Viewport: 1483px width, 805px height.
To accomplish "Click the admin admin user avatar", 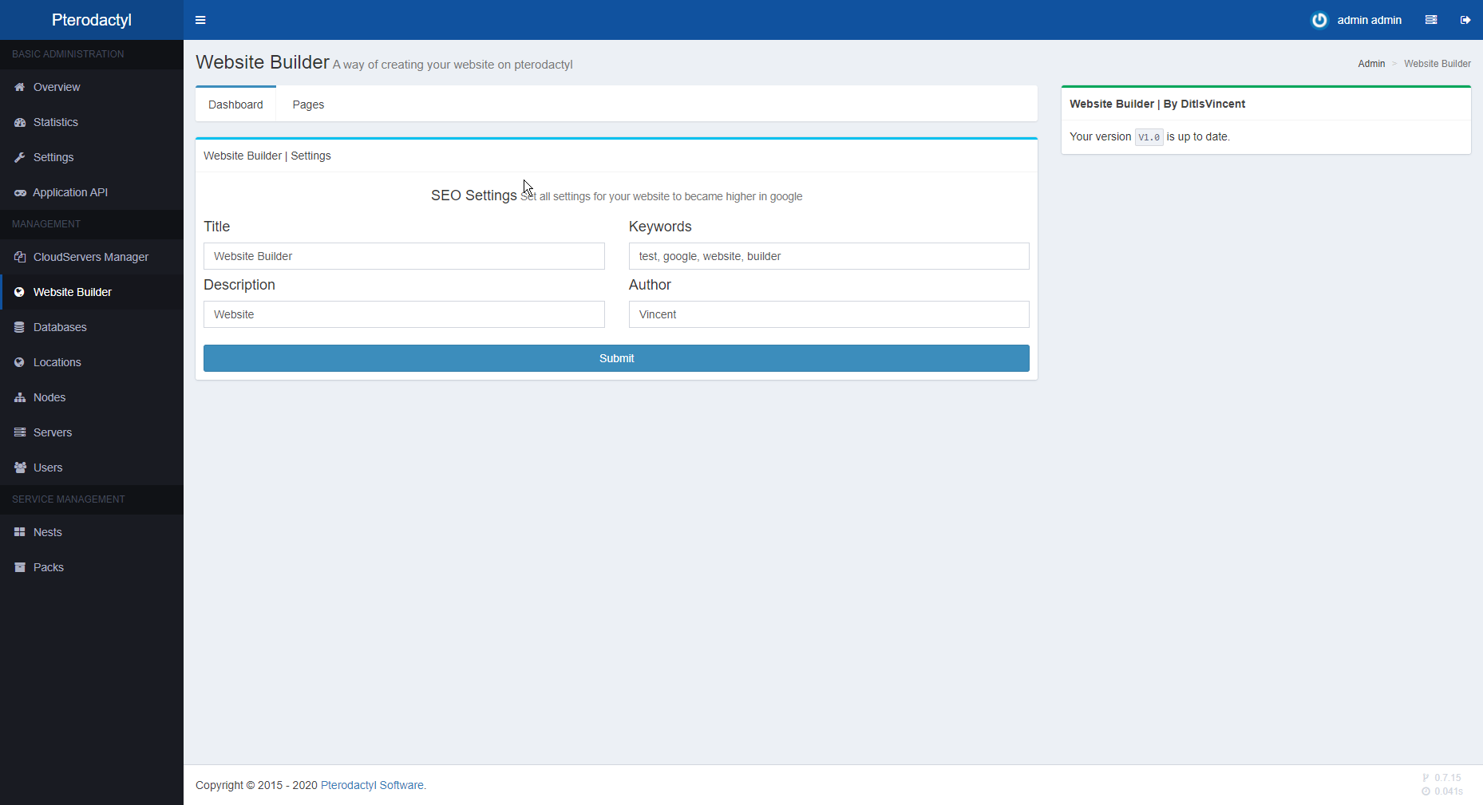I will point(1319,20).
